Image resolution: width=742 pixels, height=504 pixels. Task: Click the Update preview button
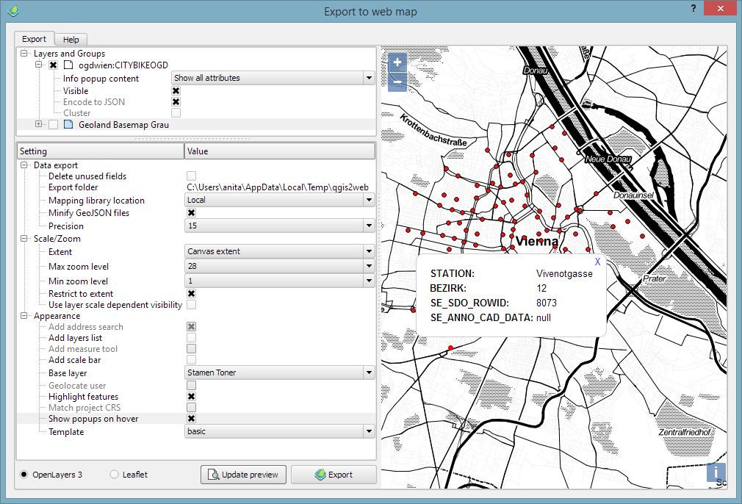pyautogui.click(x=243, y=474)
